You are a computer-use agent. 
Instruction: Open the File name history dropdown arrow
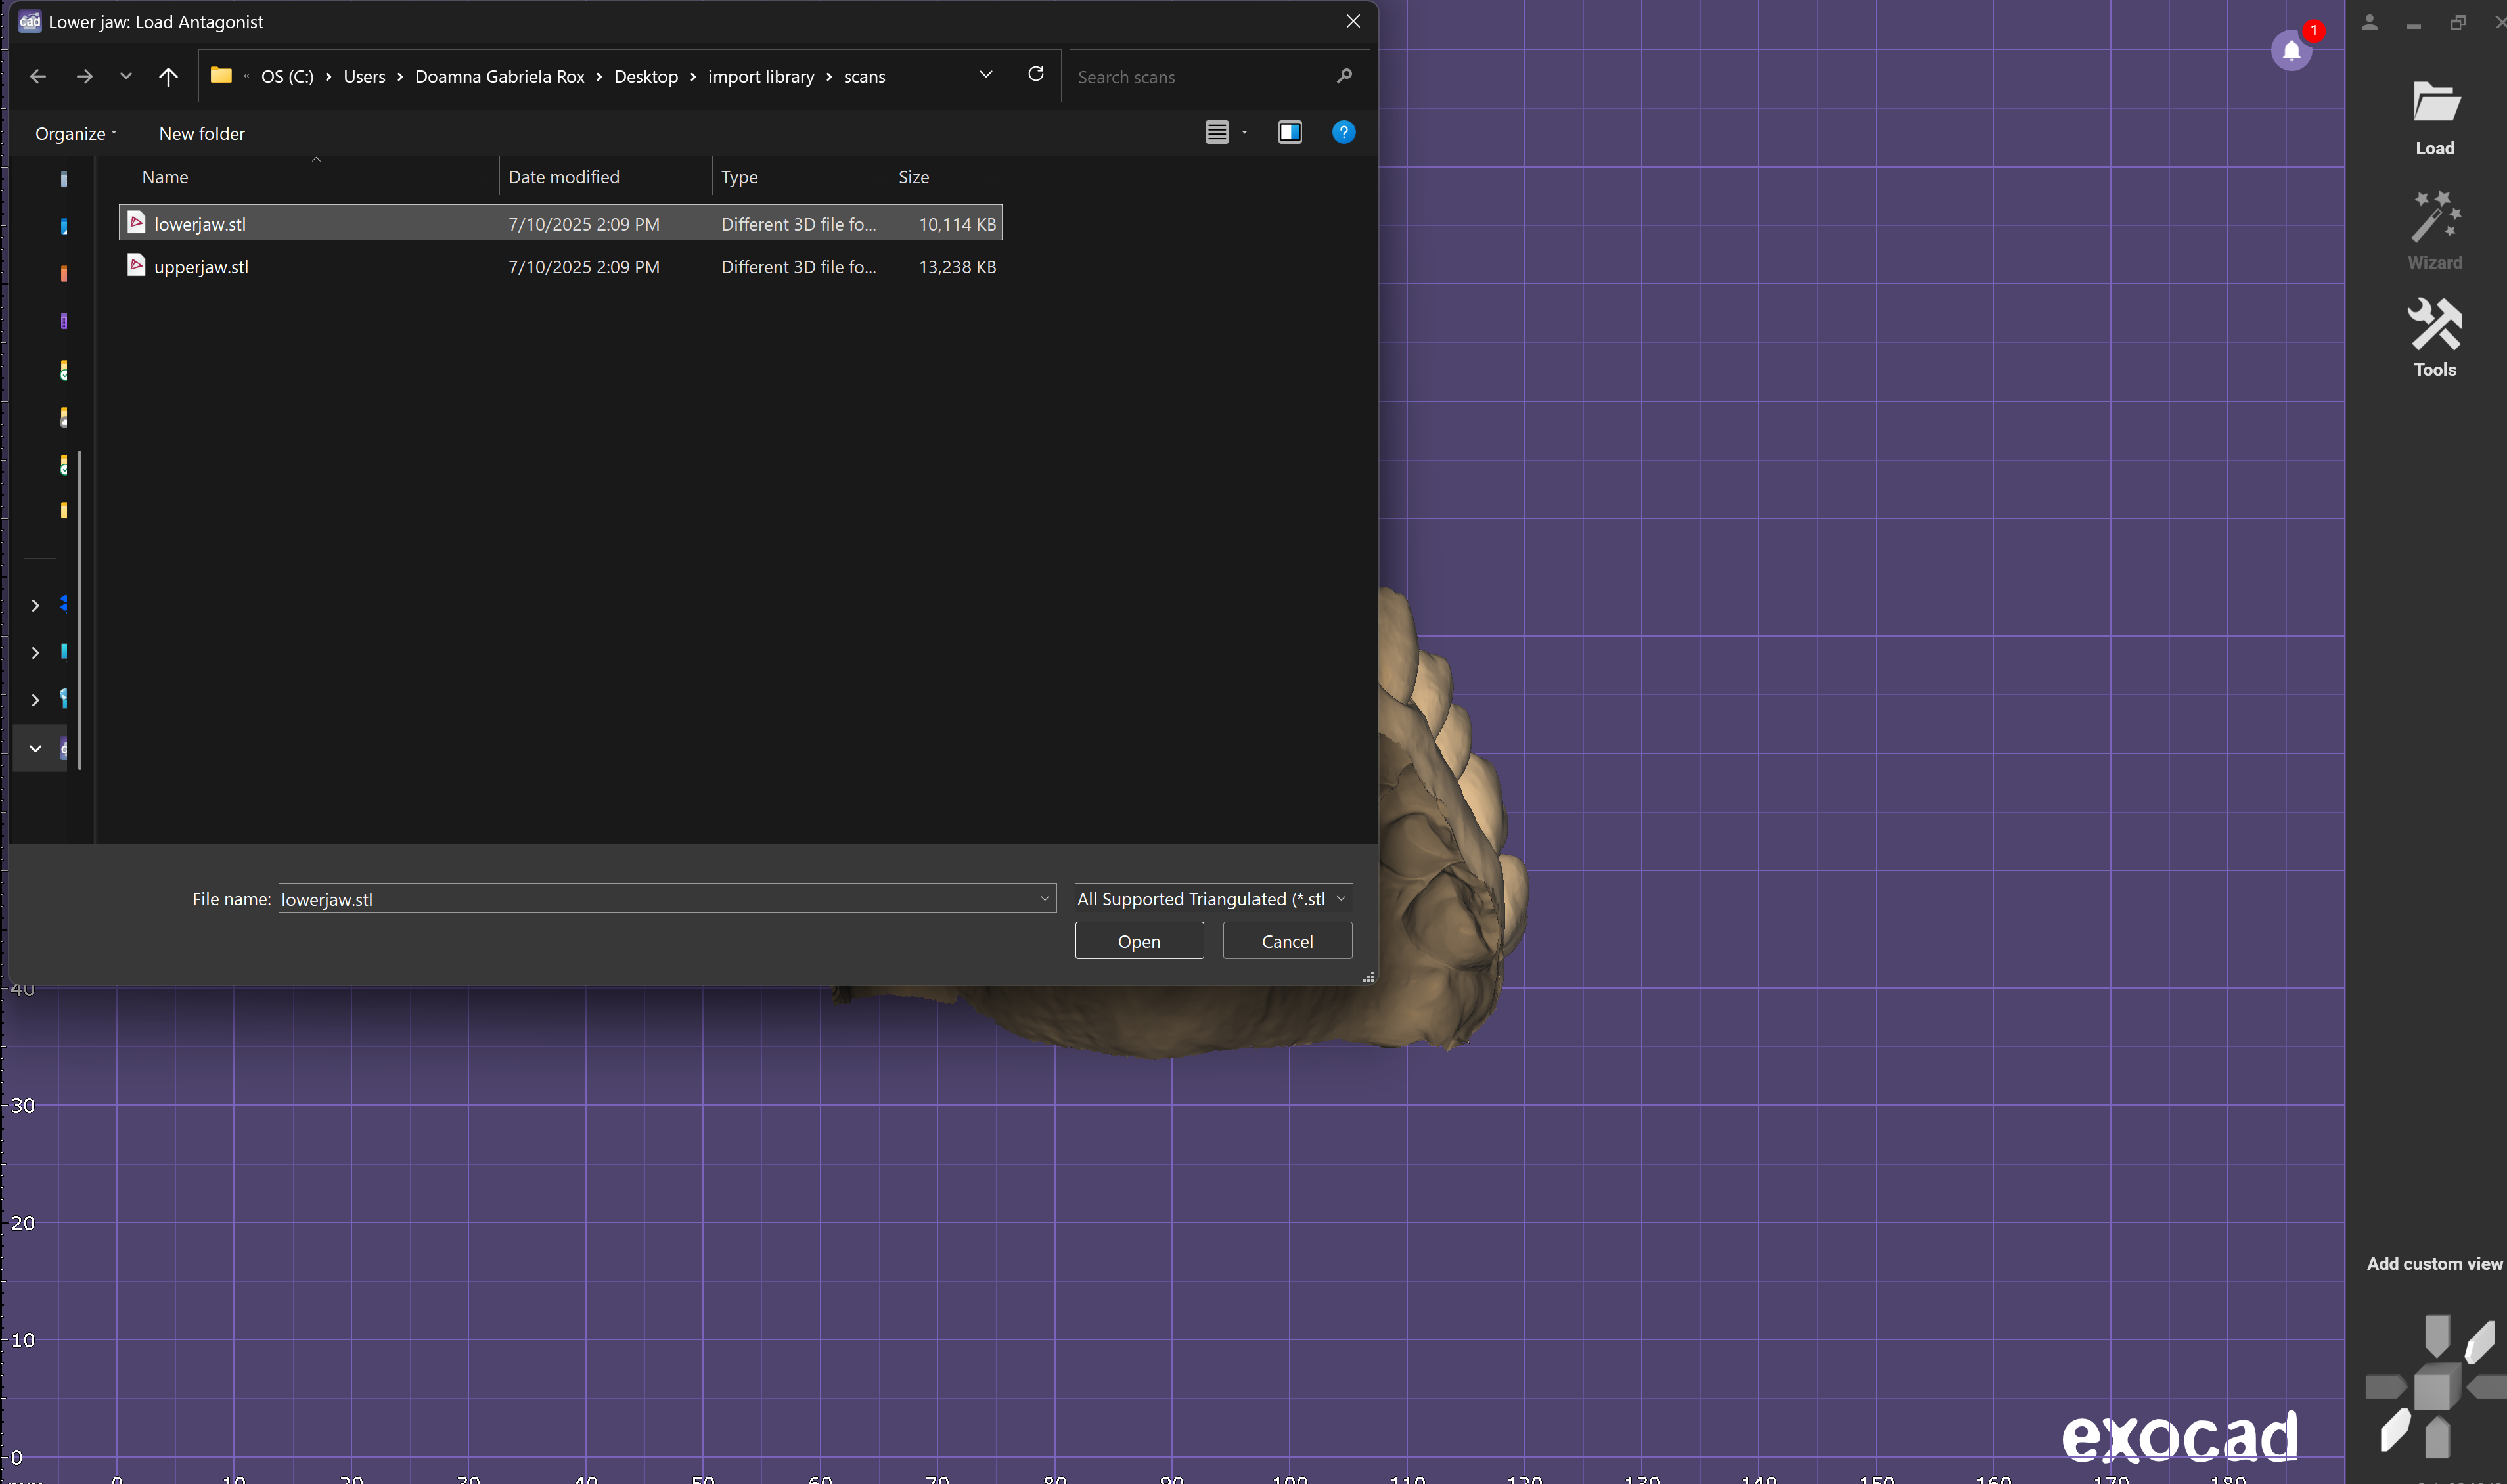[1045, 899]
